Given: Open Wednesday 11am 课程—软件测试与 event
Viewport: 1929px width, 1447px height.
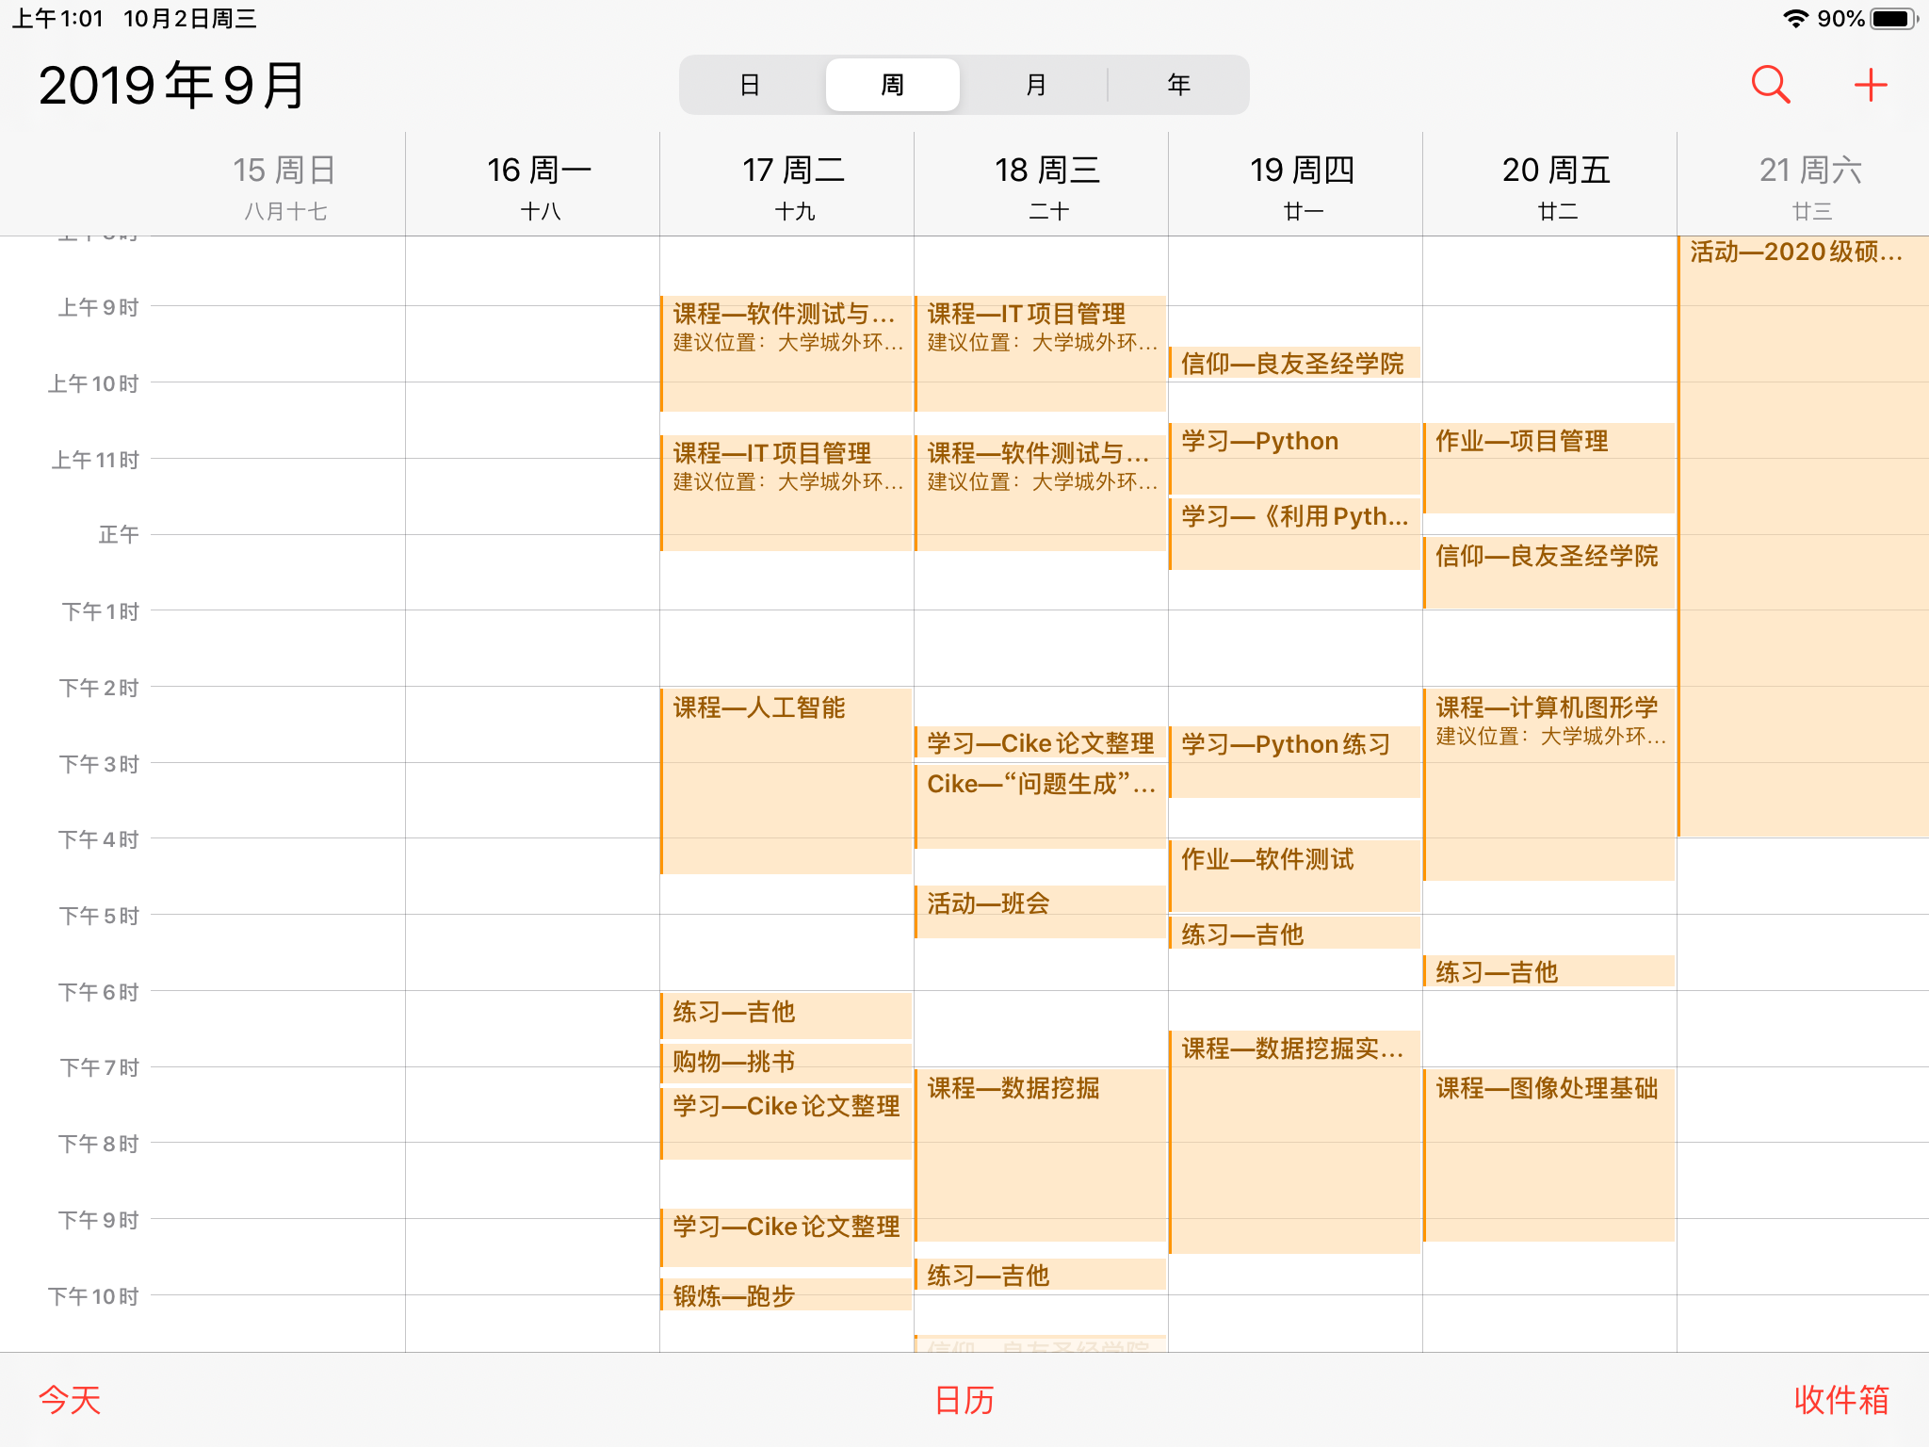Looking at the screenshot, I should [x=1041, y=493].
